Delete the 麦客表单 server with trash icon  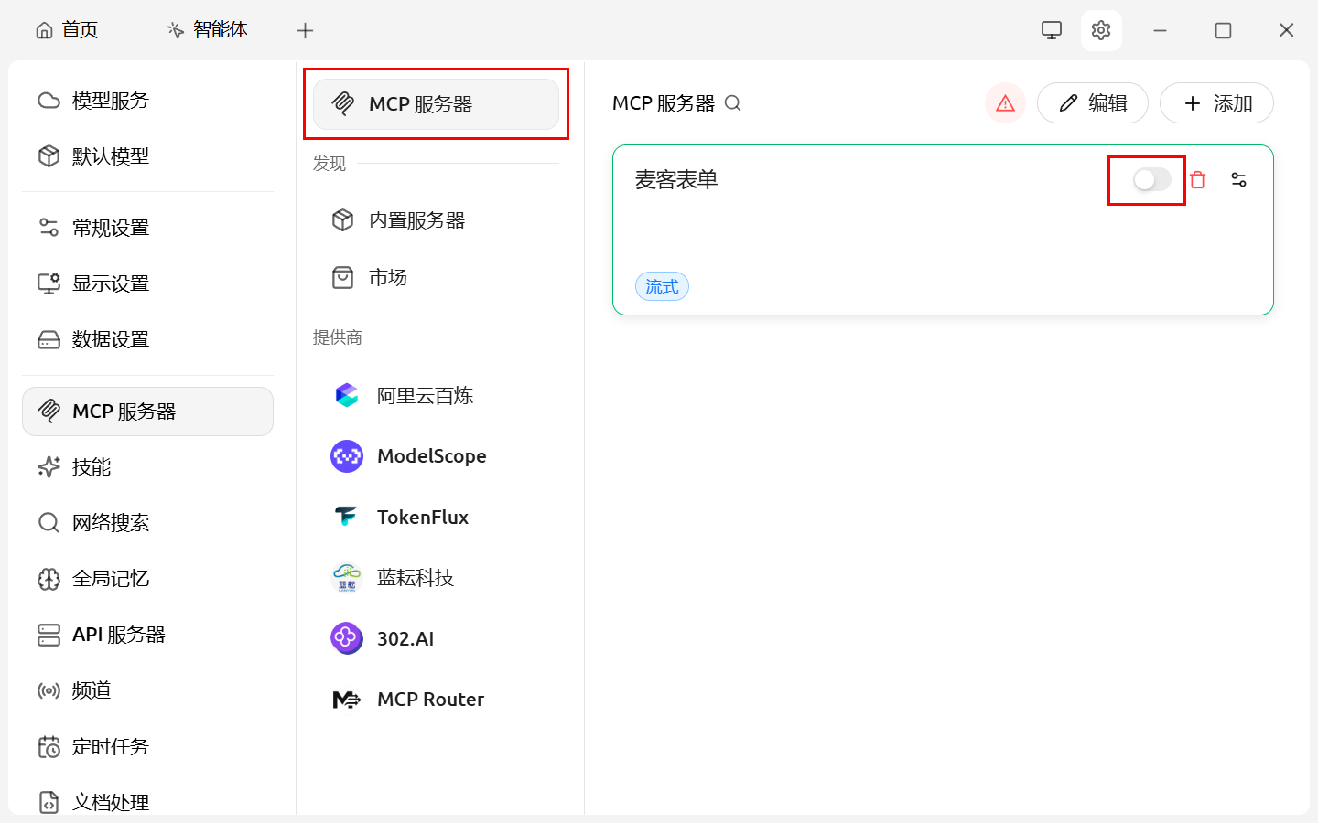(x=1197, y=180)
